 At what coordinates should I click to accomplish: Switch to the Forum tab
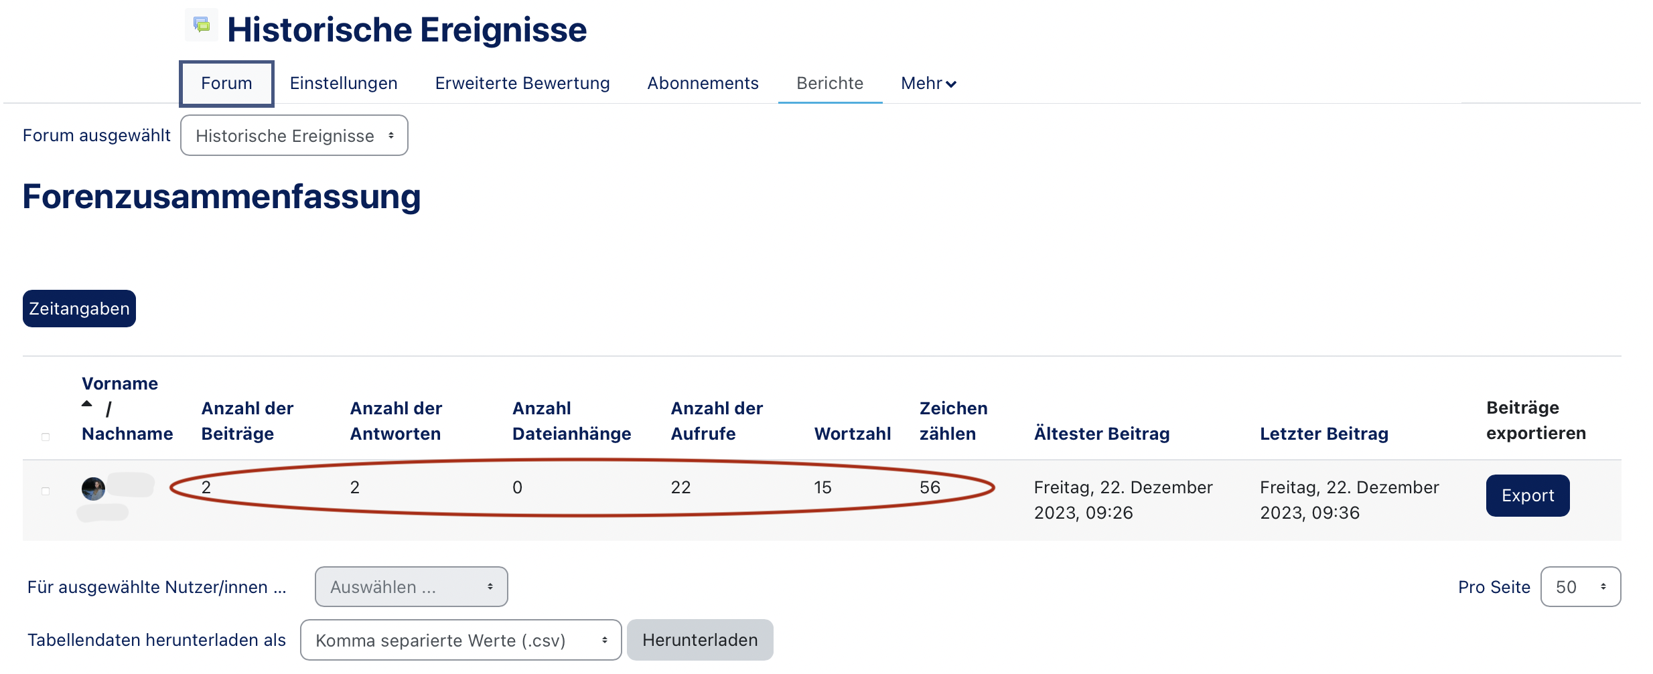[226, 84]
